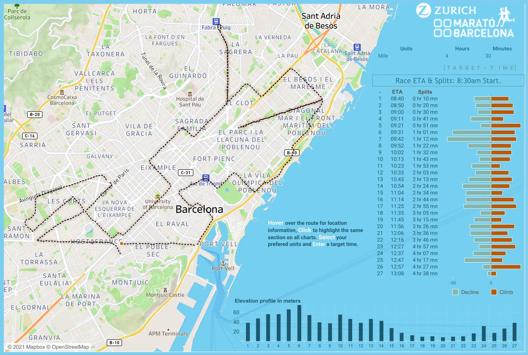The height and width of the screenshot is (355, 528).
Task: Click the Zurich Z logo
Action: pyautogui.click(x=423, y=10)
